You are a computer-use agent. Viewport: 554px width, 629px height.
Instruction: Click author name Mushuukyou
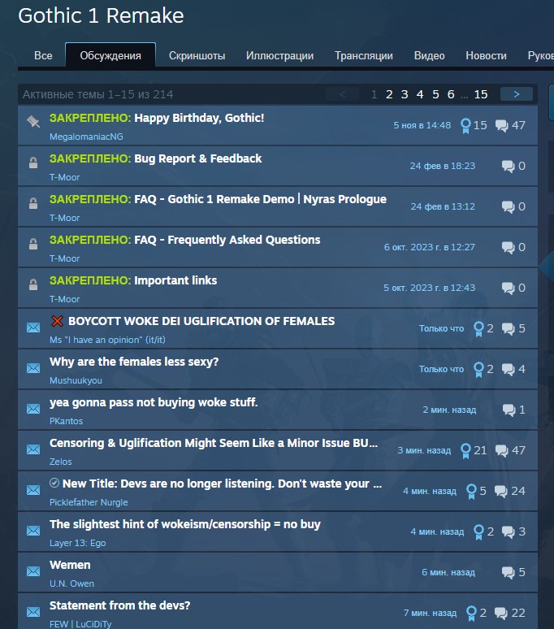(76, 380)
